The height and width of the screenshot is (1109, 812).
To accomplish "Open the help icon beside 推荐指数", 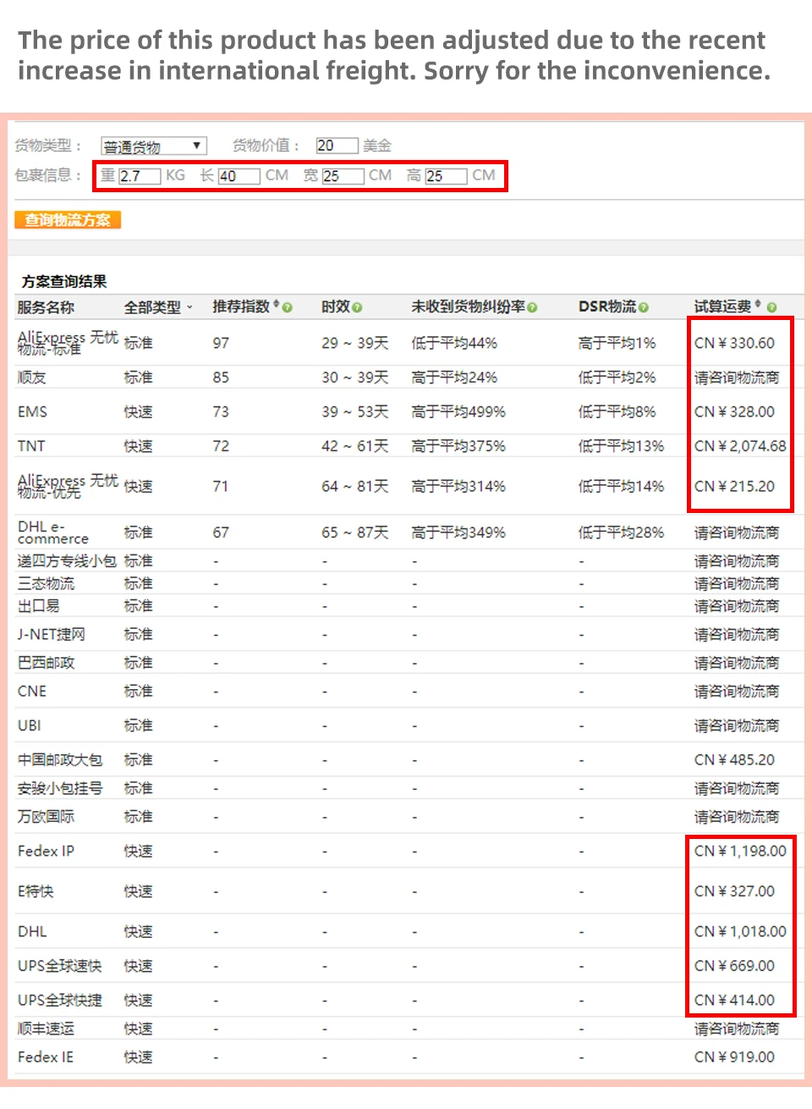I will click(288, 307).
